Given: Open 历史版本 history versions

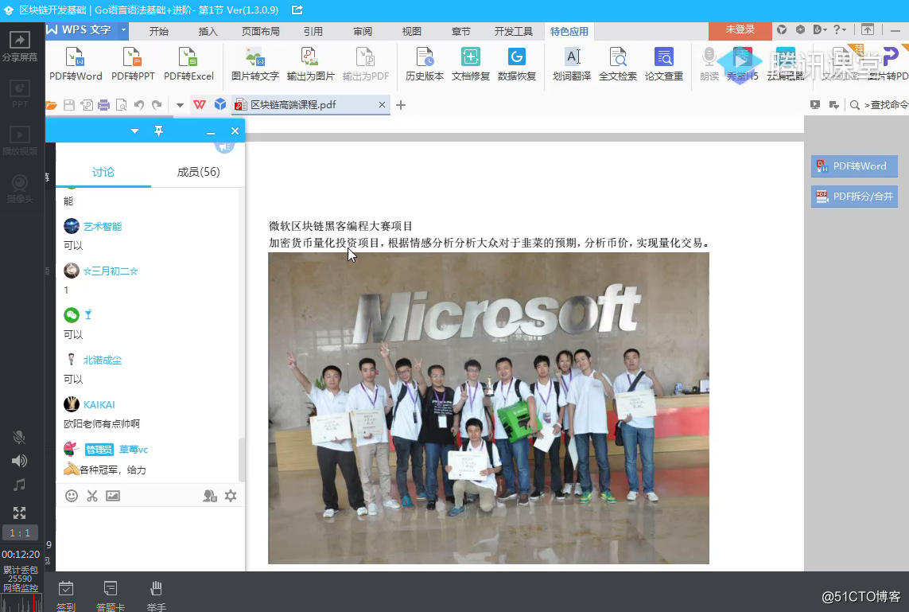Looking at the screenshot, I should click(x=425, y=64).
